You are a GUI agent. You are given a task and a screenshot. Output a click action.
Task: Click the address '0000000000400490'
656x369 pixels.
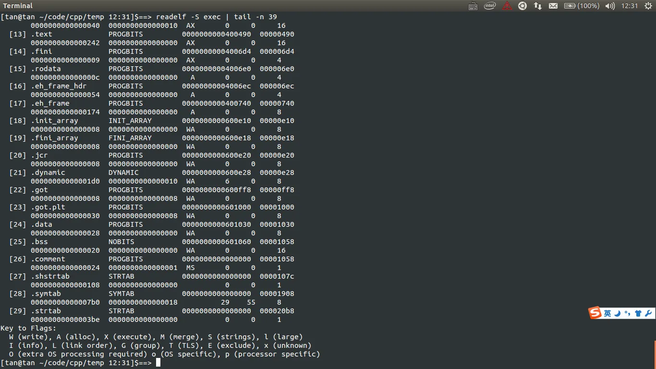pos(217,34)
